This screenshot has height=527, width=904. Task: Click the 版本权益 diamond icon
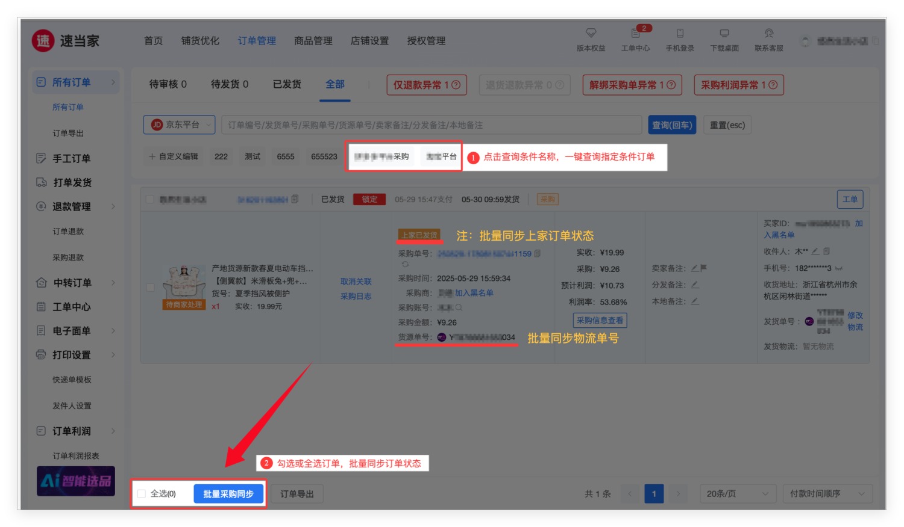click(591, 33)
